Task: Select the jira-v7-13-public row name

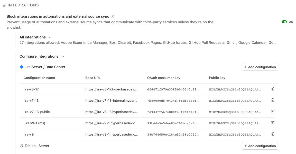Action: click(37, 112)
